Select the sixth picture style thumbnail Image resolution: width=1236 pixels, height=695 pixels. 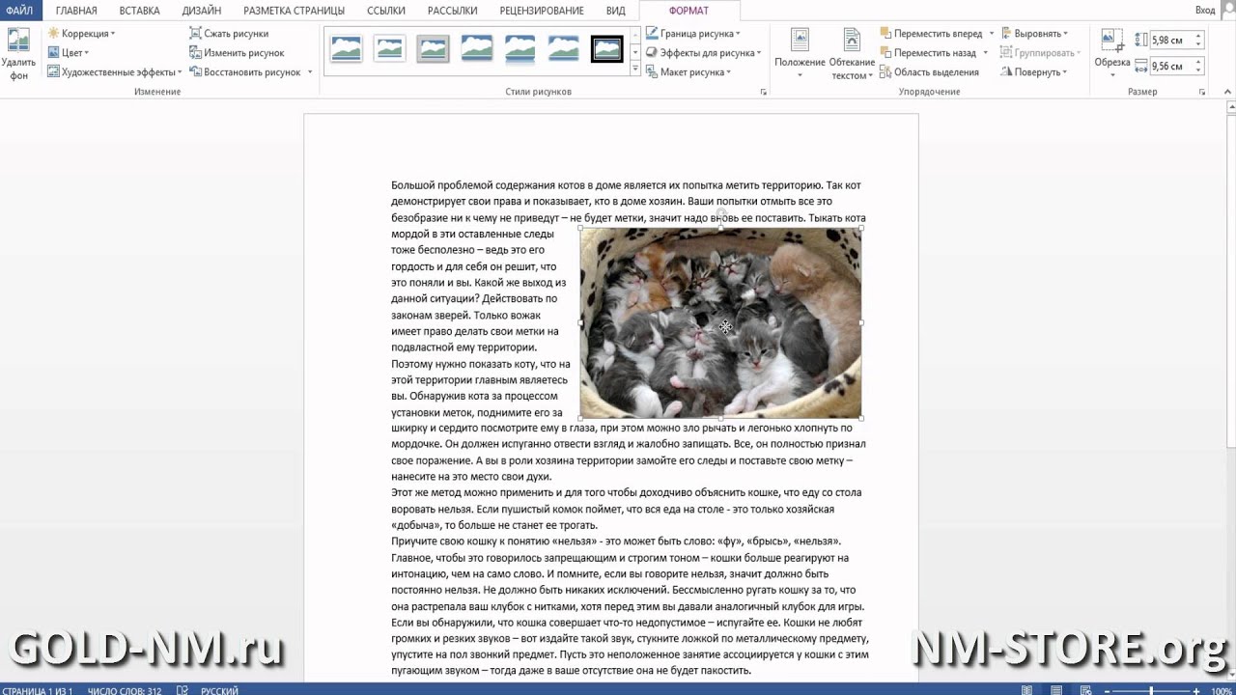563,48
